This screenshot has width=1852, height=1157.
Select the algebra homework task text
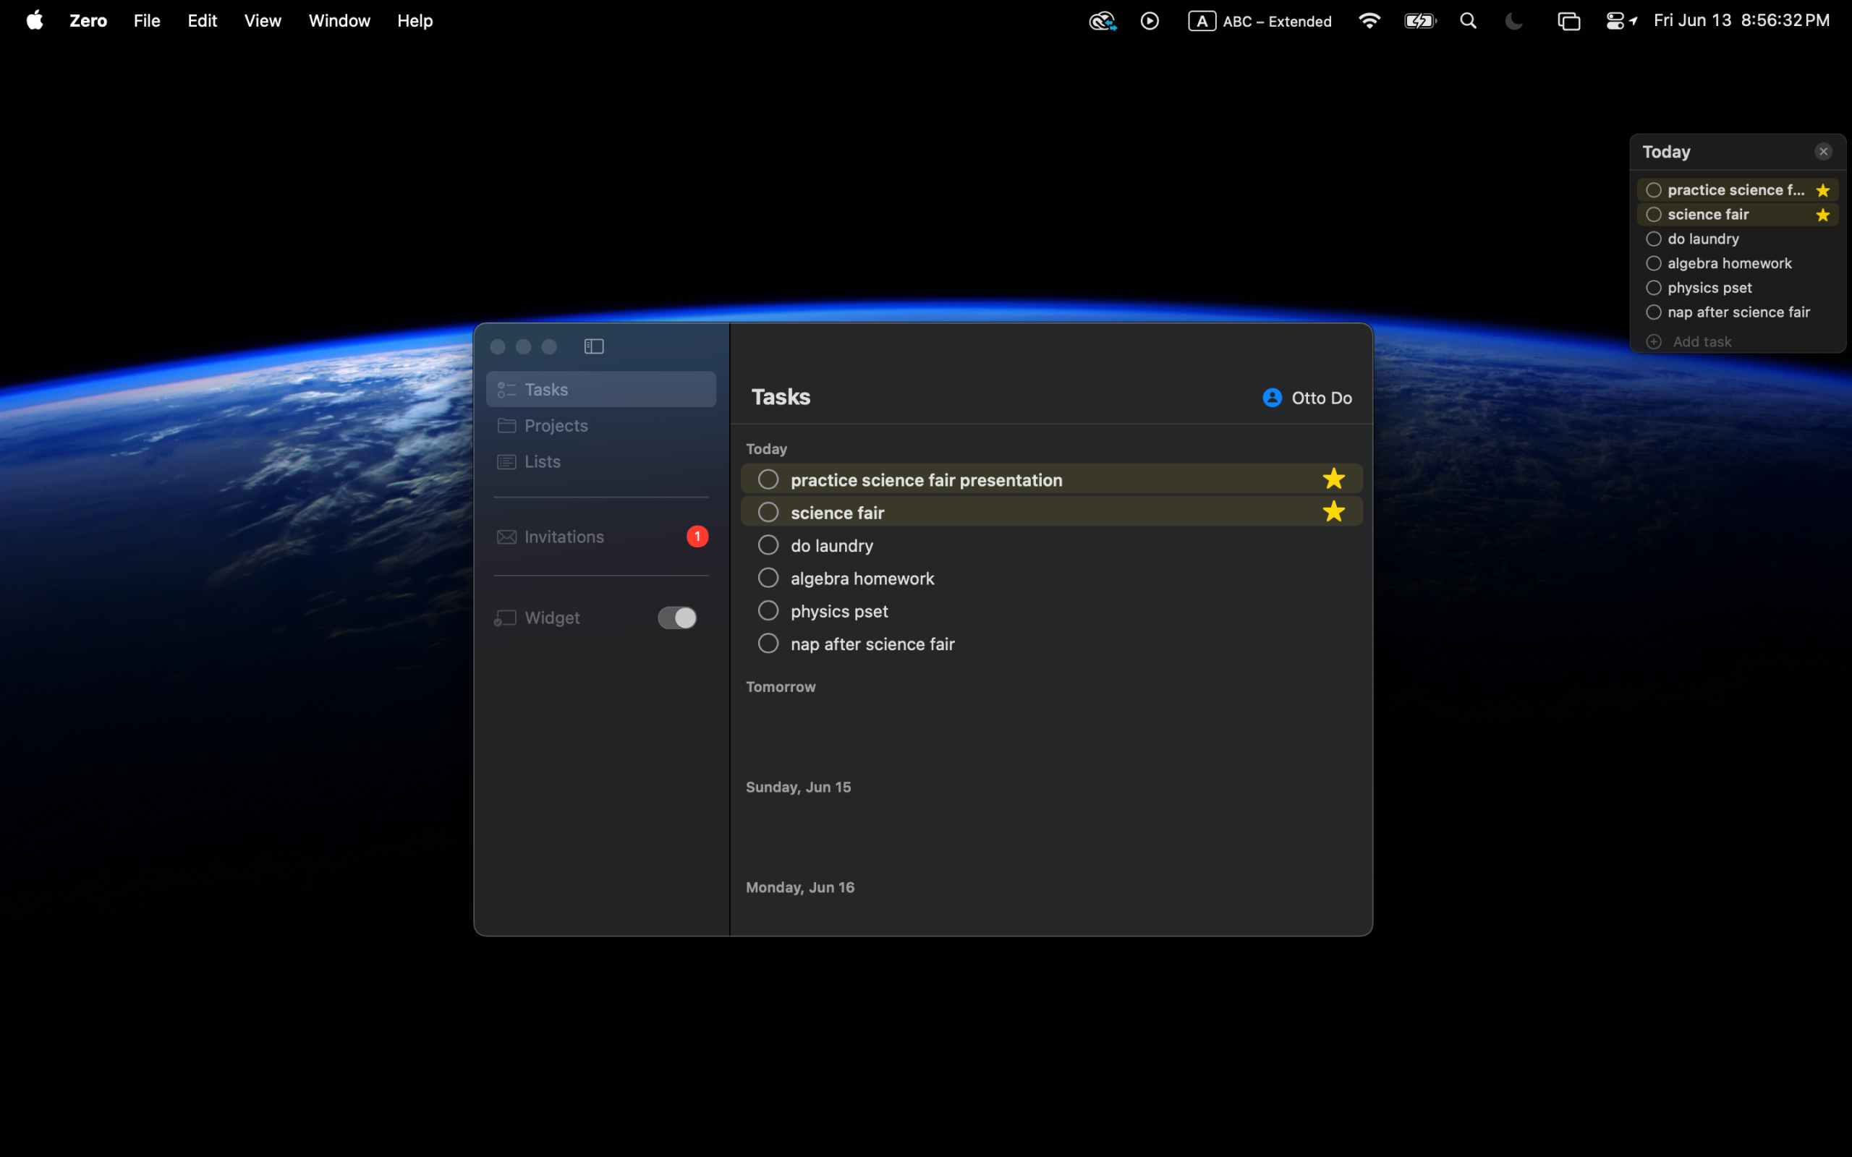point(862,578)
